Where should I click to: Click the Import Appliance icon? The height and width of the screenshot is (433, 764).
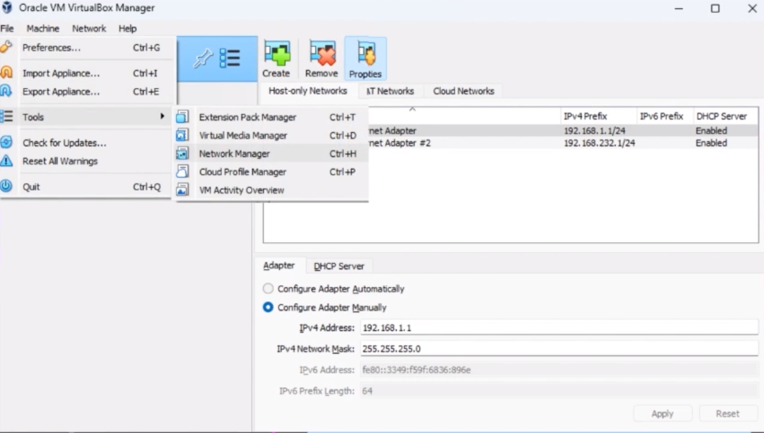[6, 73]
